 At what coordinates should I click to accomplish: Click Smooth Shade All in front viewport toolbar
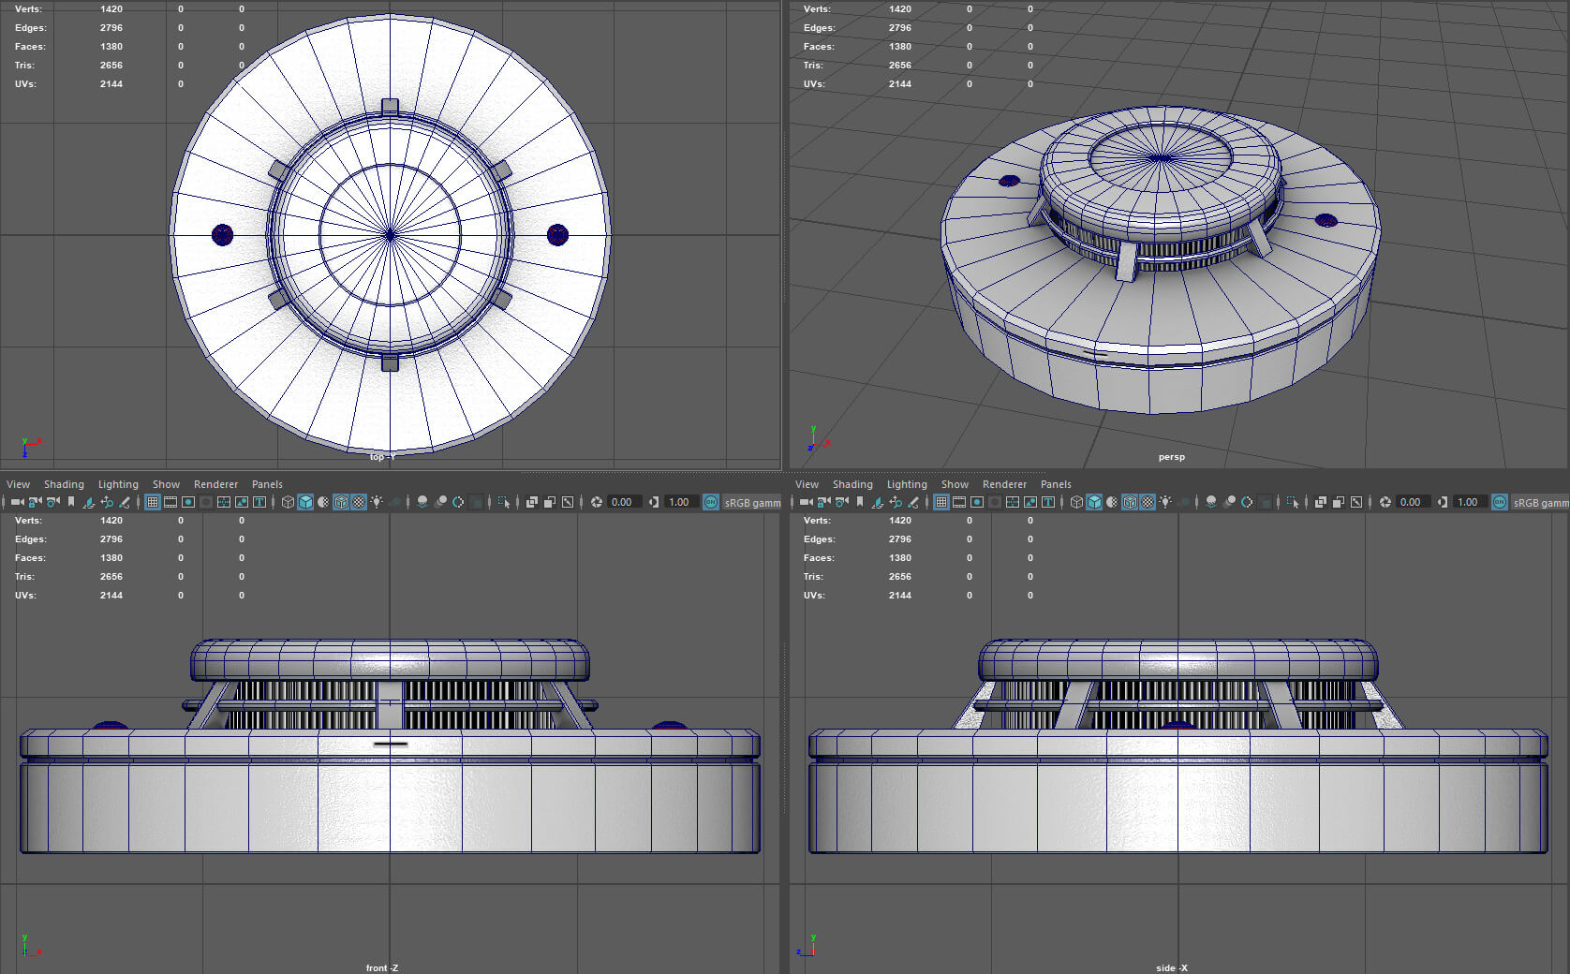tap(305, 502)
